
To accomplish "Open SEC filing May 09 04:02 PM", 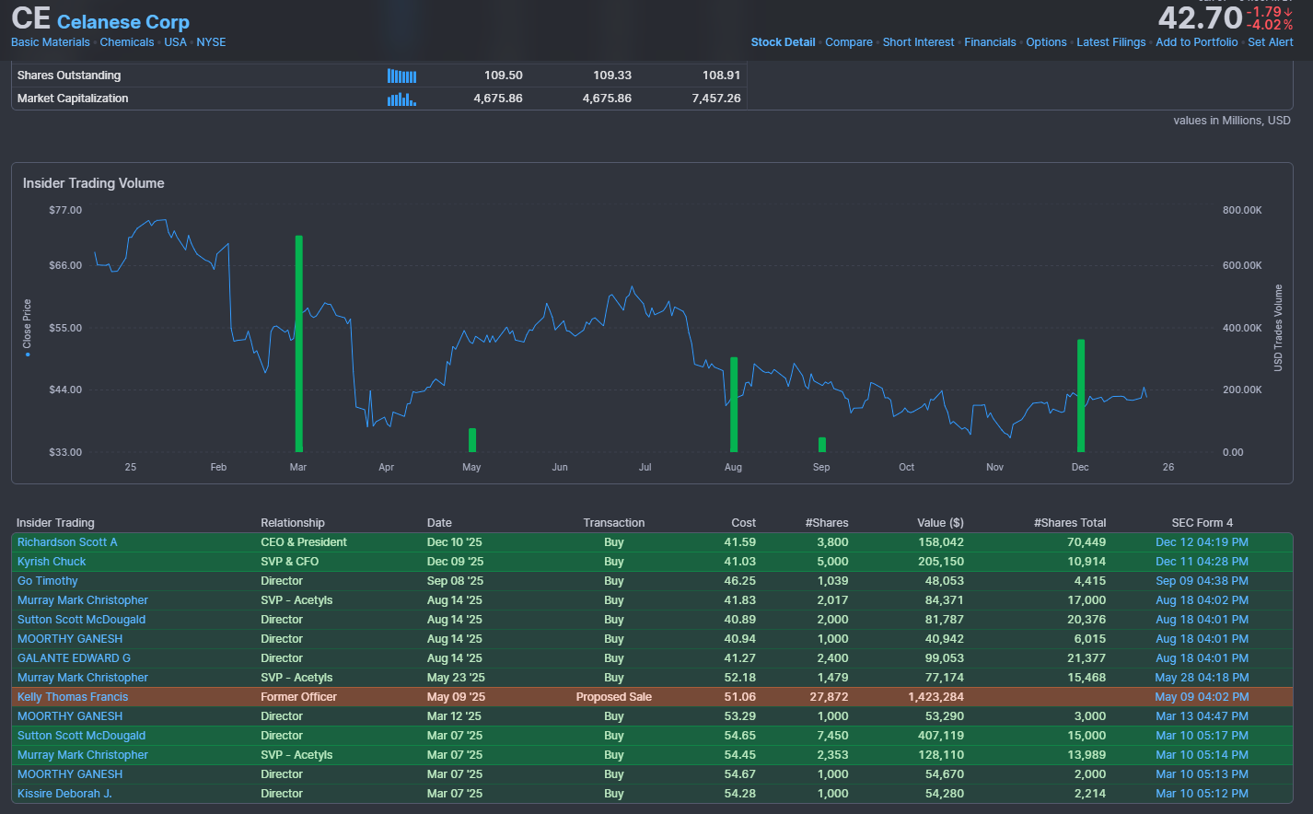I will coord(1202,697).
